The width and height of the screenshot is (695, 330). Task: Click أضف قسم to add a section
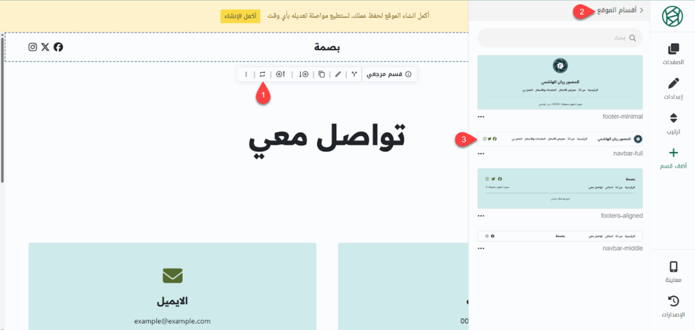point(673,158)
